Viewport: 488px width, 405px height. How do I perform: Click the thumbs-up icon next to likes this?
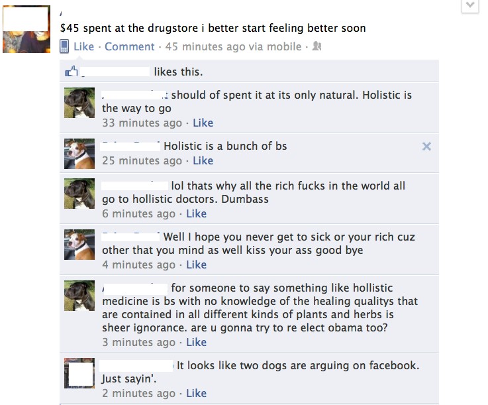(72, 72)
